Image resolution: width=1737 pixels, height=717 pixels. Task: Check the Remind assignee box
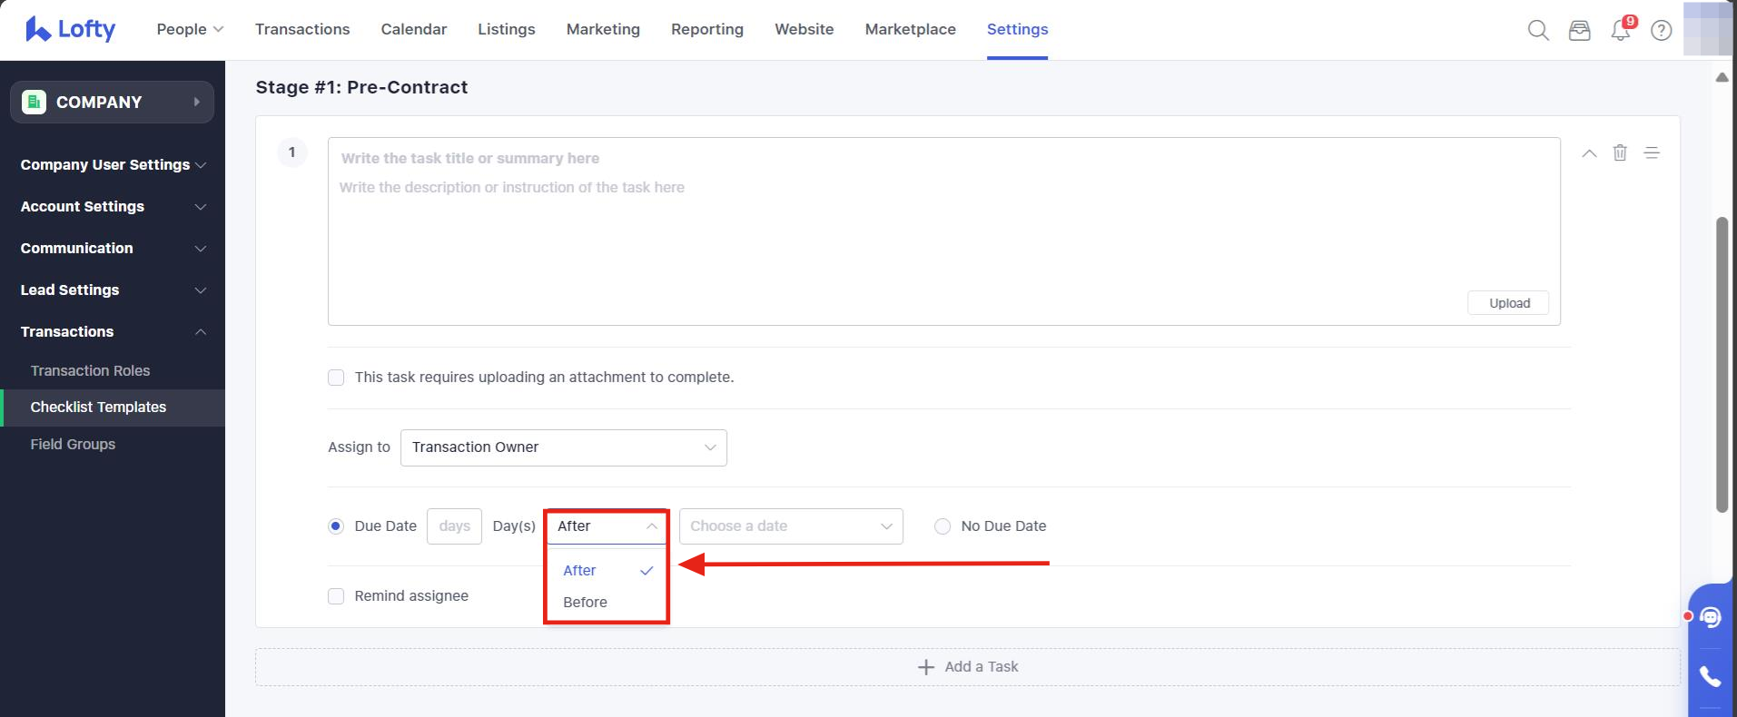click(336, 596)
